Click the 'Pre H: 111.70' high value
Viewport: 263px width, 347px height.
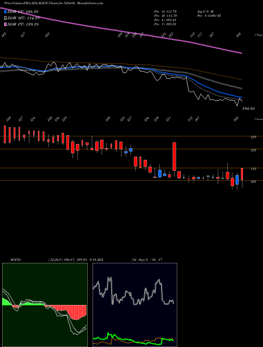(165, 16)
